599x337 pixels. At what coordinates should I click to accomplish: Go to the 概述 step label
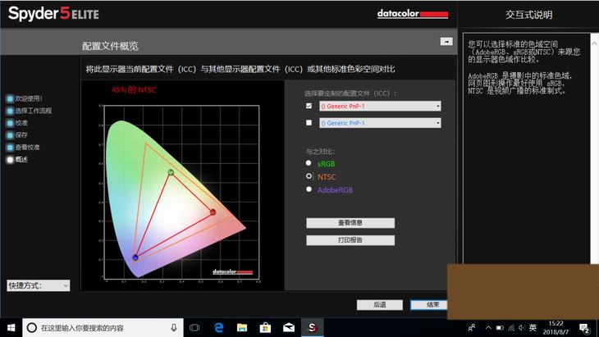coord(21,160)
